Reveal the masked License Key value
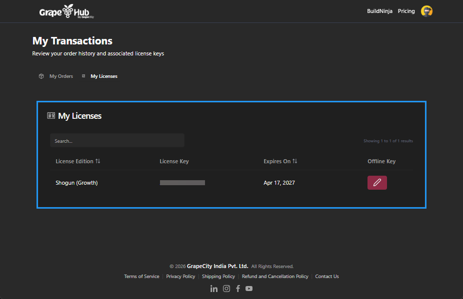Viewport: 463px width, 299px height. (182, 182)
